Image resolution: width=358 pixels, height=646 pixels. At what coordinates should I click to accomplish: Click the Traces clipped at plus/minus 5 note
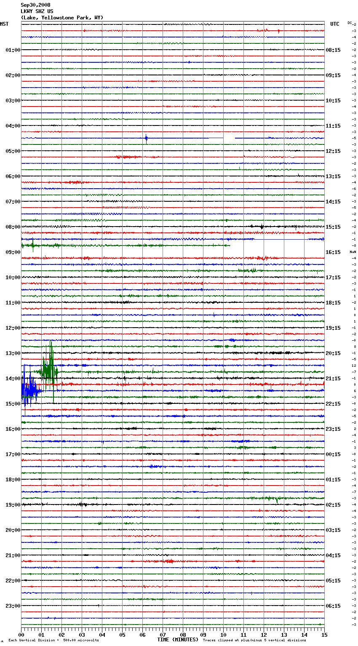click(254, 641)
